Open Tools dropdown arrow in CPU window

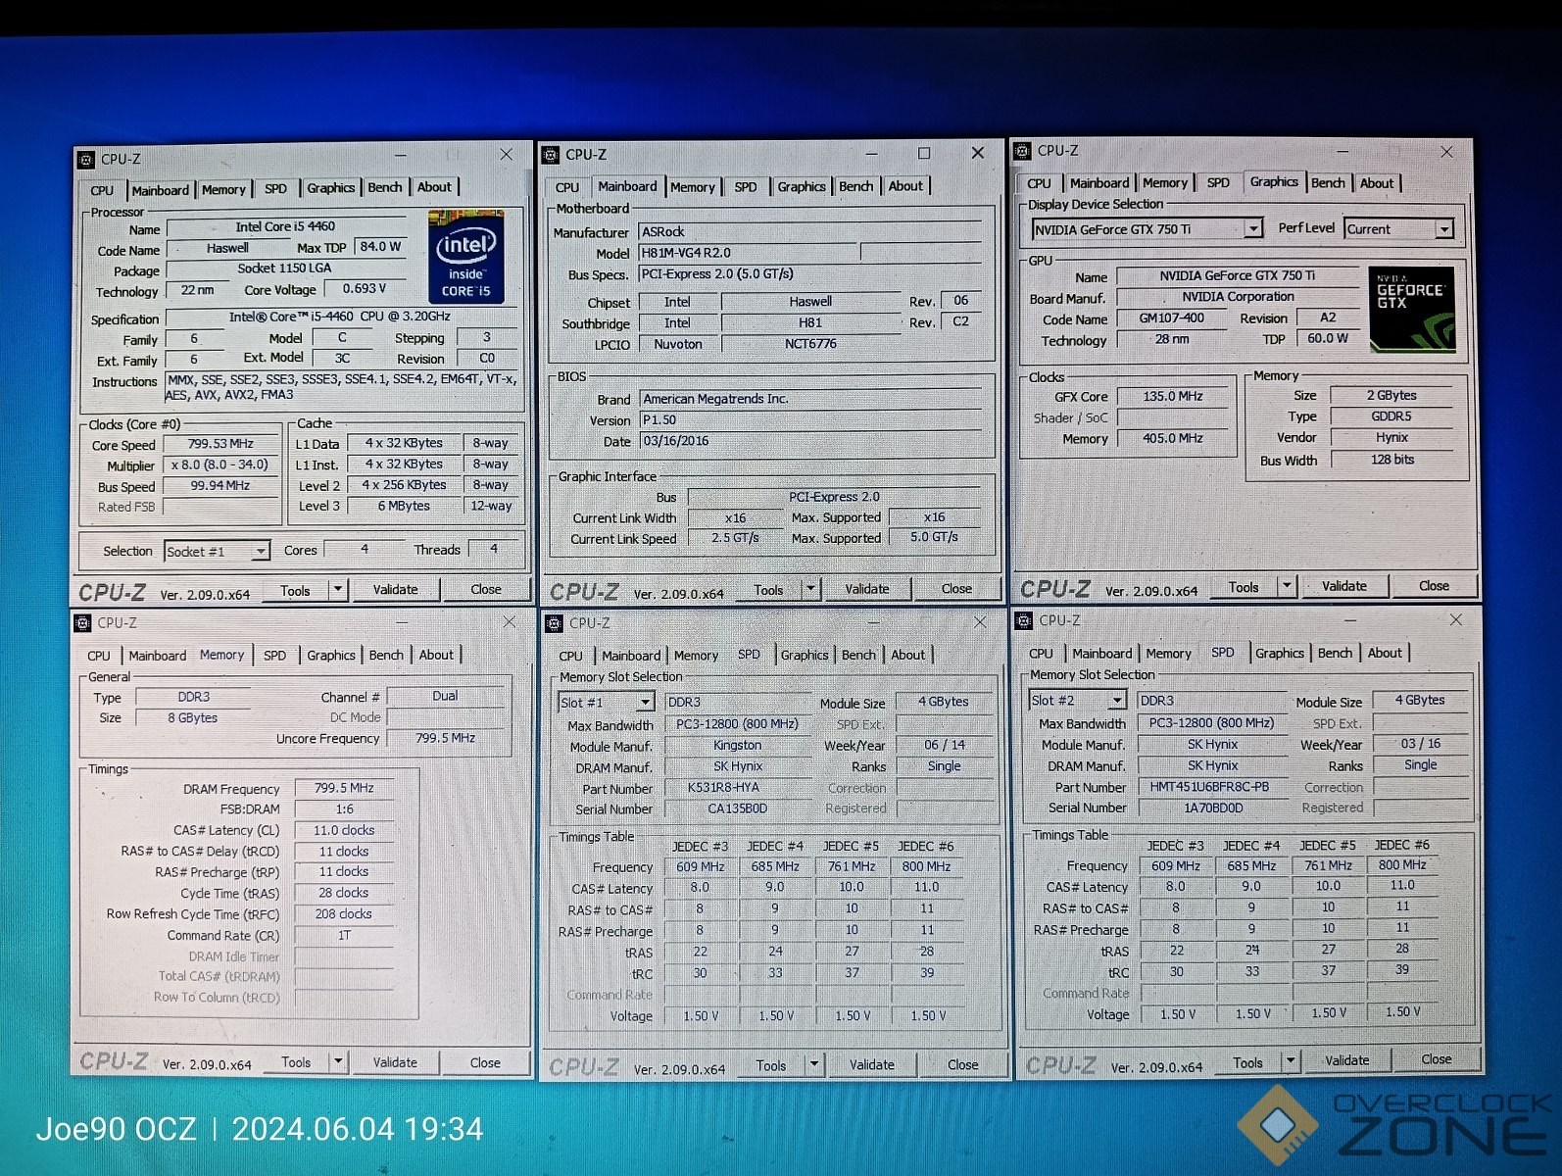click(338, 589)
